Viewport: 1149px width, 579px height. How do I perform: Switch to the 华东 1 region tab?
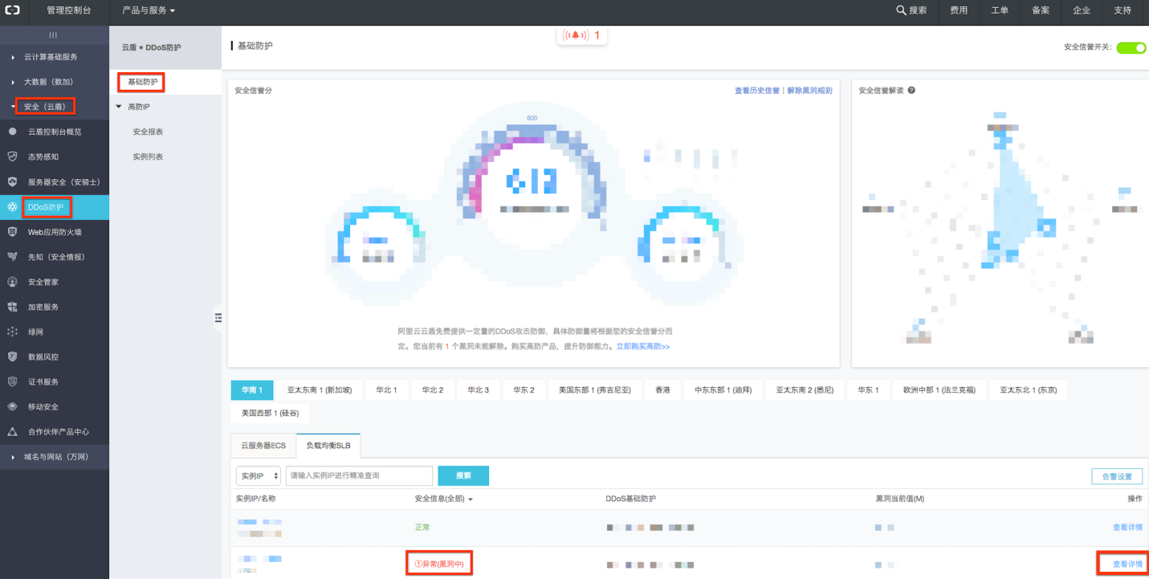[x=868, y=389]
